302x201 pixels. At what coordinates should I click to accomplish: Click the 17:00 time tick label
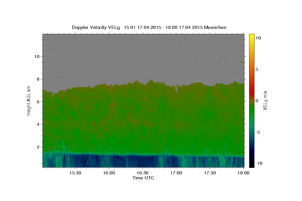pos(176,173)
